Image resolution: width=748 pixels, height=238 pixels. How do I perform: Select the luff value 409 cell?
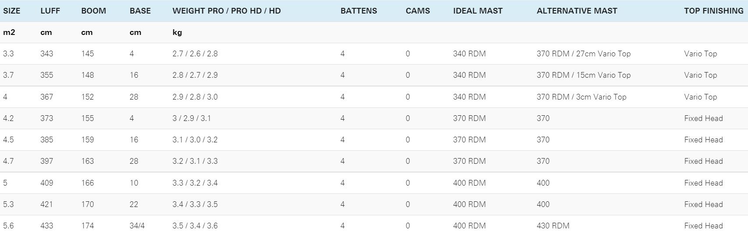point(47,183)
